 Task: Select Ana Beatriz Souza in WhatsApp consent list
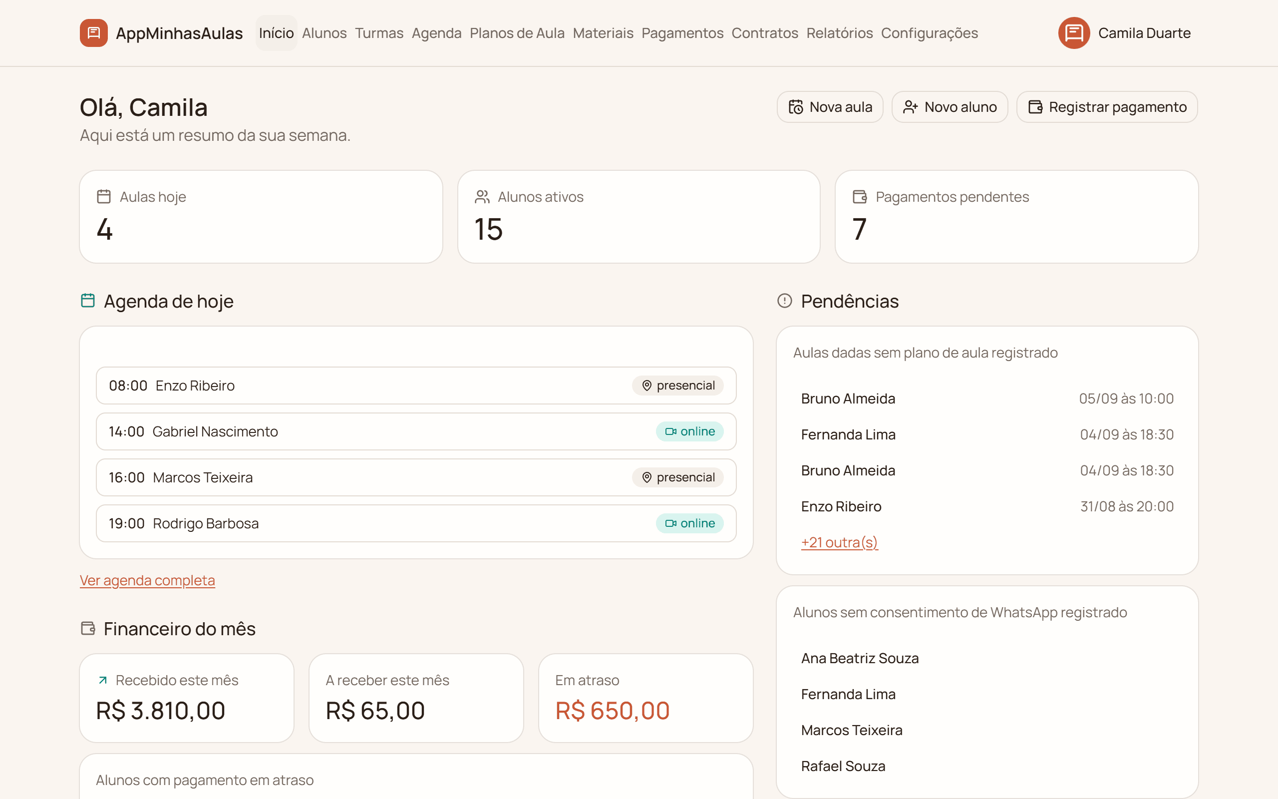pyautogui.click(x=987, y=658)
